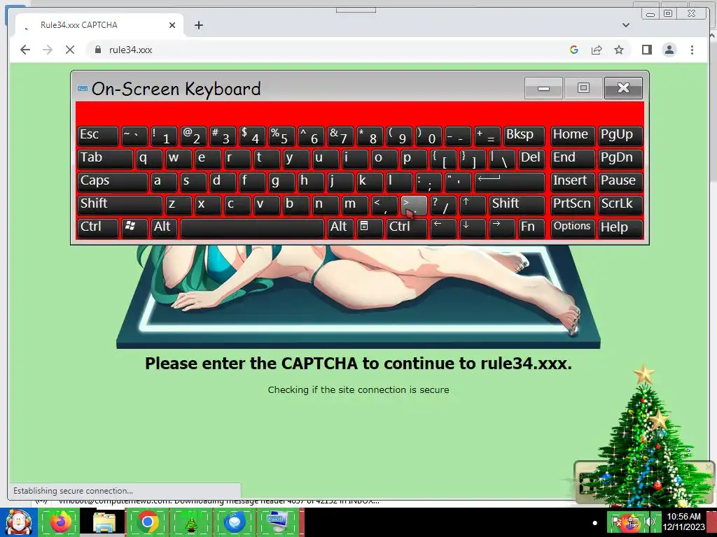717x537 pixels.
Task: Open the On-Screen Keyboard taskbar icon
Action: [277, 522]
